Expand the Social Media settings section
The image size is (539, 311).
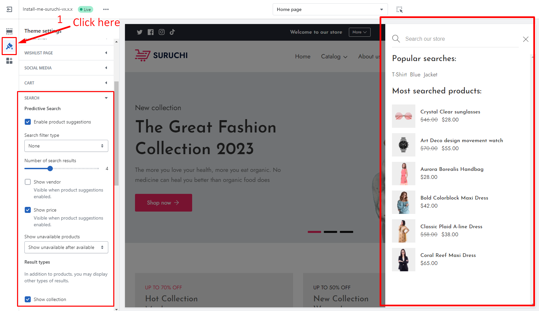[66, 68]
